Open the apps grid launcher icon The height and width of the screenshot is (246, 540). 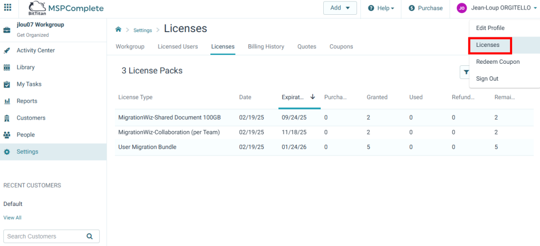7,7
